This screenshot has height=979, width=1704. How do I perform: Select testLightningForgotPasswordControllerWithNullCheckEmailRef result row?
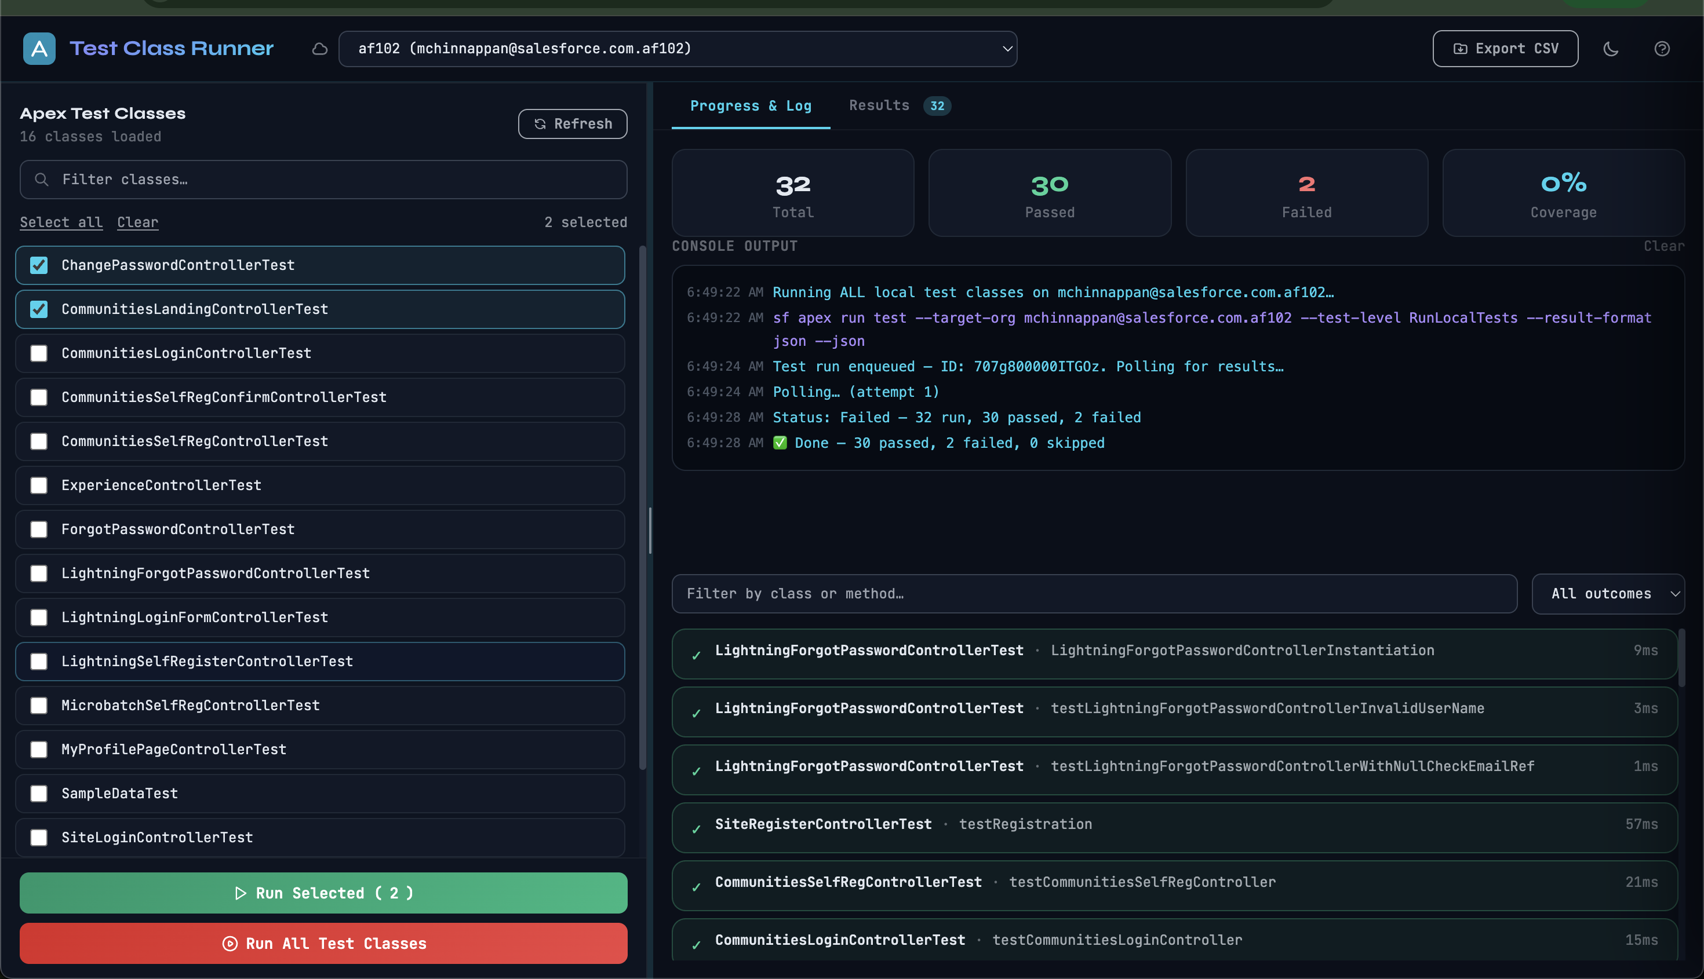[x=1175, y=770]
